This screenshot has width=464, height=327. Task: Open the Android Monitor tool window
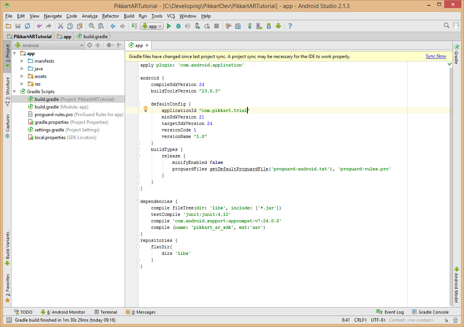[63, 312]
